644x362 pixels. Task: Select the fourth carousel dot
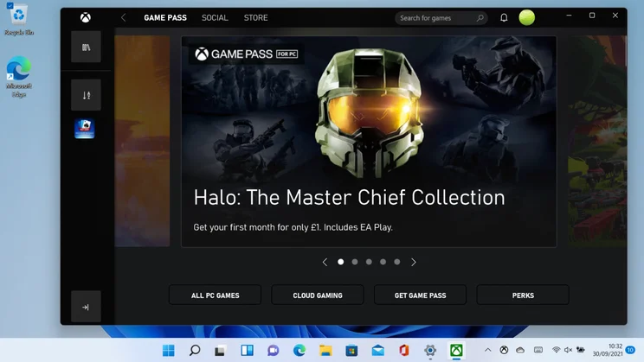click(383, 262)
